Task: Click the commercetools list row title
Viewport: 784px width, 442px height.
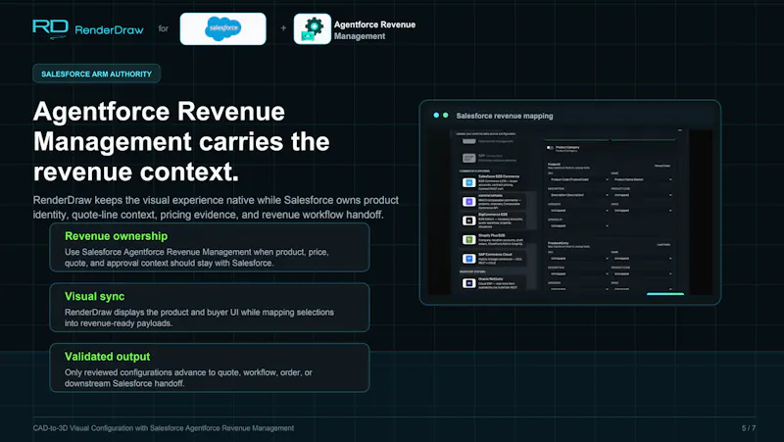Action: point(491,195)
